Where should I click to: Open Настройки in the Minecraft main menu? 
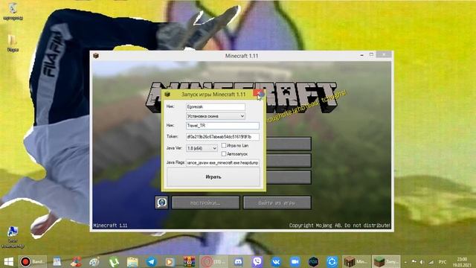pos(205,202)
